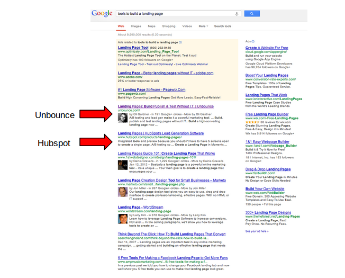Select the Web tab
Image resolution: width=345 pixels, height=278 pixels.
121,26
